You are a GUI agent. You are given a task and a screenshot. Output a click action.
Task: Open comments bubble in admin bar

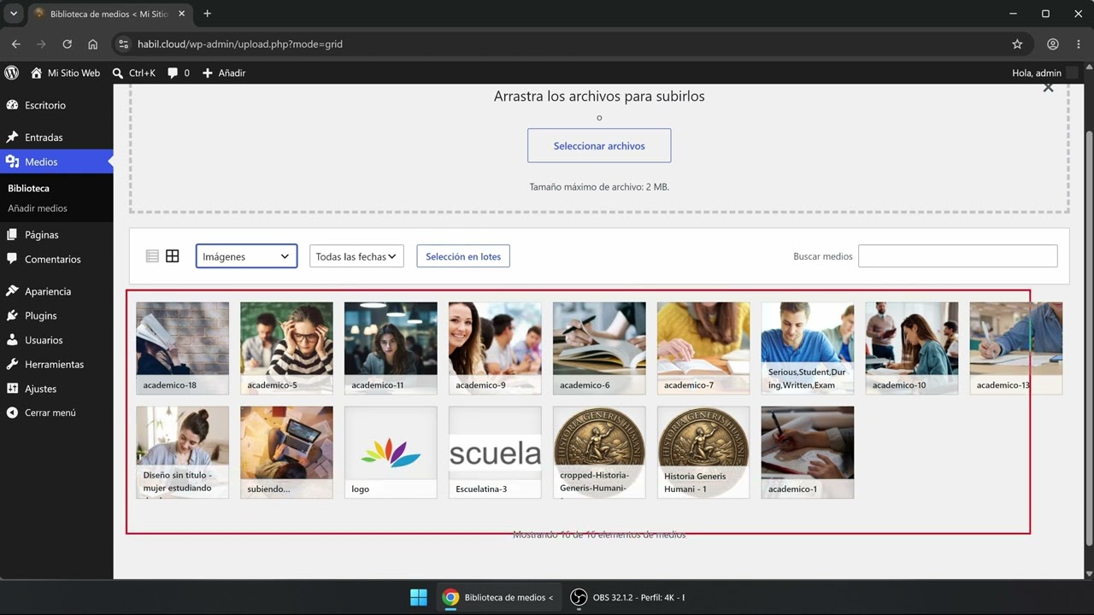[179, 73]
